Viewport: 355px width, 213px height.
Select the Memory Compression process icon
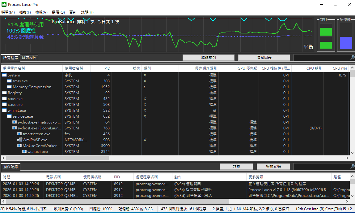point(9,87)
